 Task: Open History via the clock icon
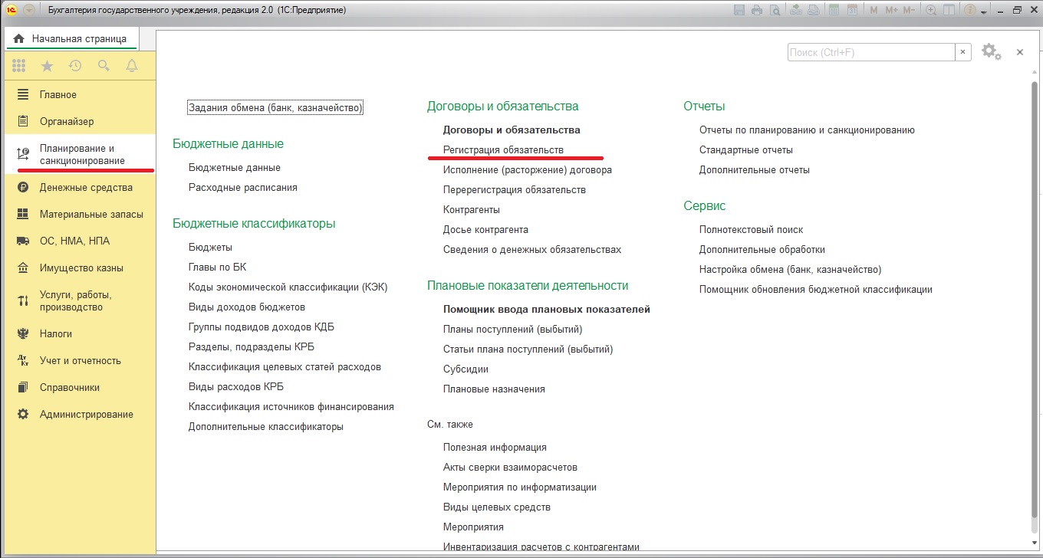click(x=75, y=66)
